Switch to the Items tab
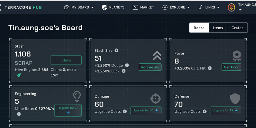 218,28
